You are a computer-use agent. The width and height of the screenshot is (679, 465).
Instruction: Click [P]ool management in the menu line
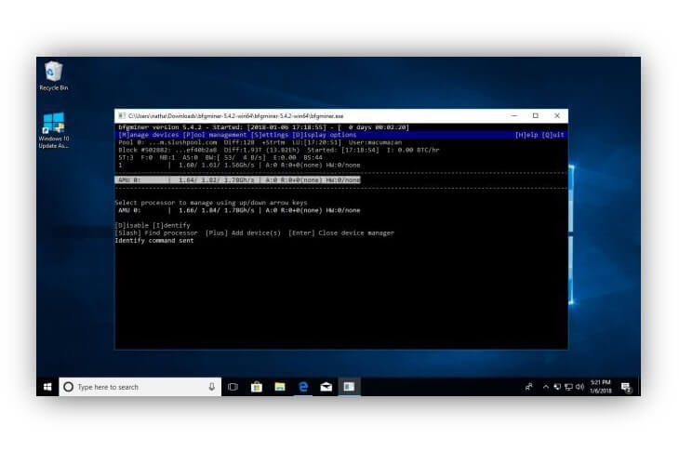pos(214,135)
